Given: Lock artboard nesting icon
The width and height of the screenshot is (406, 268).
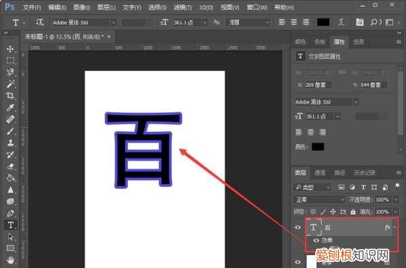Looking at the screenshot, I should [x=343, y=212].
